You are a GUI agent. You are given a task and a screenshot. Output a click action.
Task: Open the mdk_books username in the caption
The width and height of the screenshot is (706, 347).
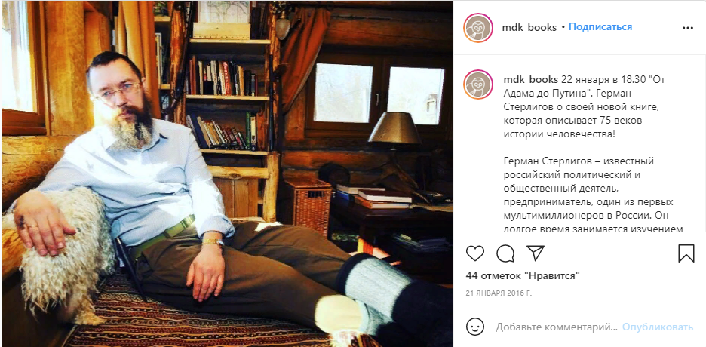[x=529, y=80]
